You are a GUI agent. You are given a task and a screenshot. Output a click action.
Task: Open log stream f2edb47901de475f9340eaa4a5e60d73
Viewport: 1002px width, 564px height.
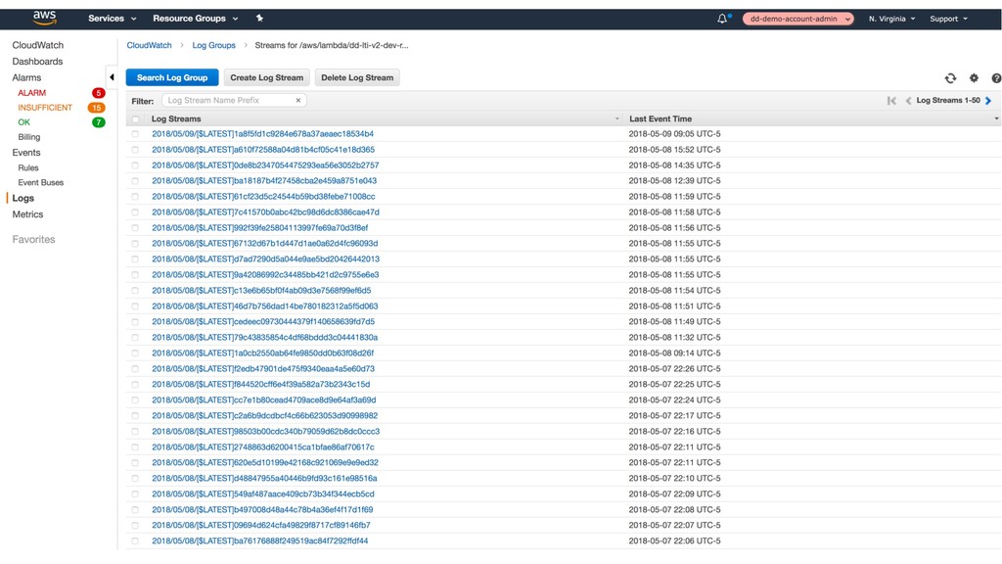click(x=263, y=369)
